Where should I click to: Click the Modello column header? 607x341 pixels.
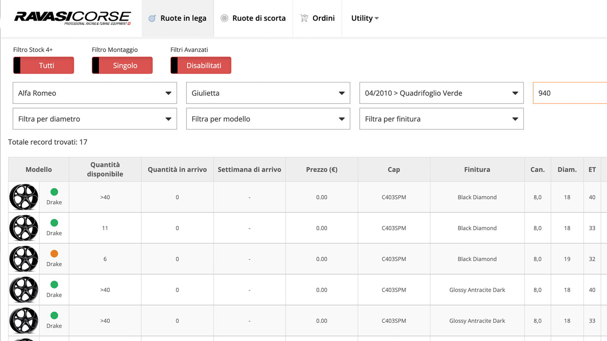coord(39,169)
